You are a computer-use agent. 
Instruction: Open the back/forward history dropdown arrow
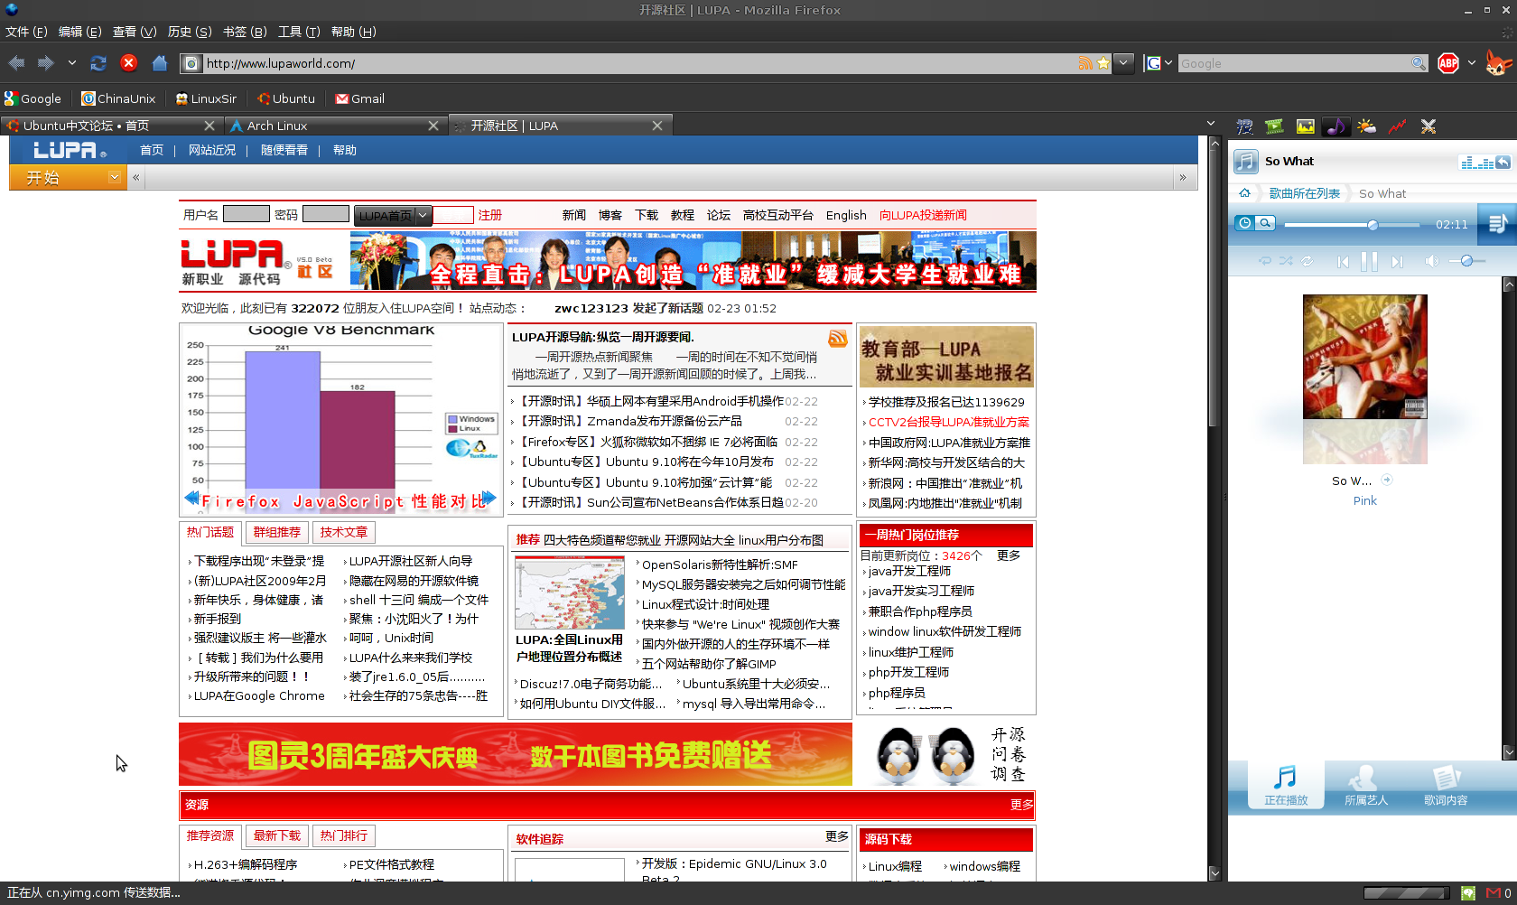pos(71,63)
